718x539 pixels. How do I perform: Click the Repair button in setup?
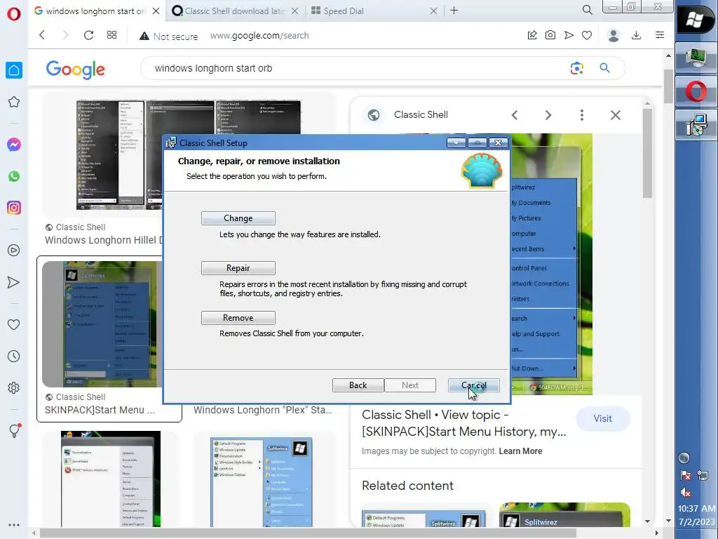coord(238,267)
